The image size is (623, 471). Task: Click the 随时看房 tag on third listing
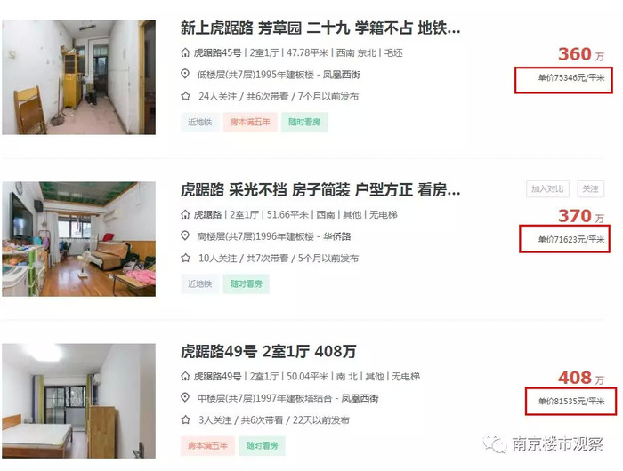point(262,445)
